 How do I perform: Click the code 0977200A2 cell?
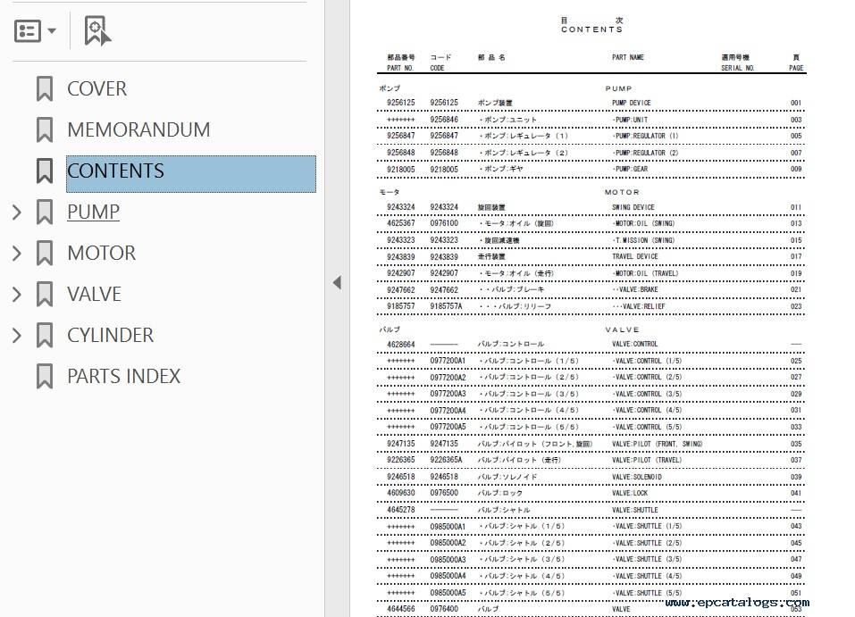pos(448,377)
